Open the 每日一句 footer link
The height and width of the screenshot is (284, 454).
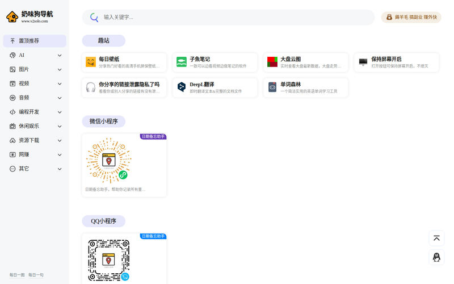click(x=36, y=275)
